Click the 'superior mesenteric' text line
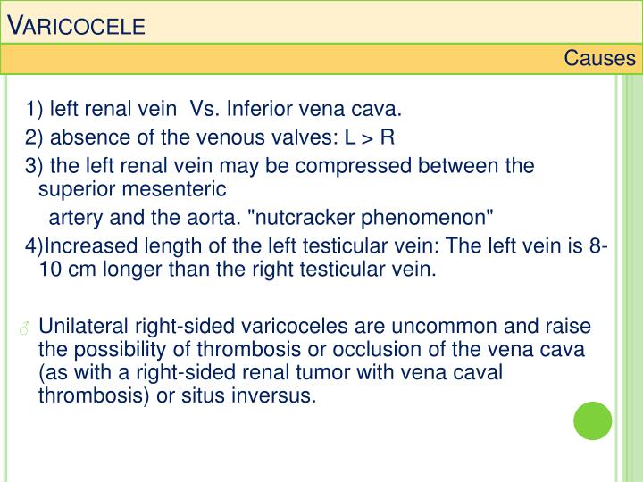 [x=132, y=189]
